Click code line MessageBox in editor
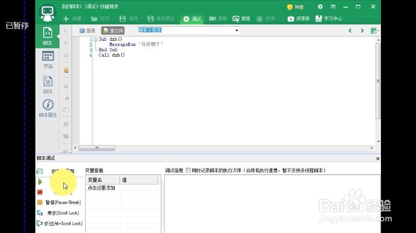 click(x=136, y=45)
